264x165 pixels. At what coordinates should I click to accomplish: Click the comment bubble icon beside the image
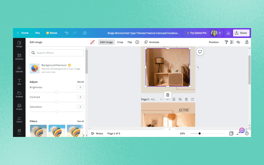200,52
